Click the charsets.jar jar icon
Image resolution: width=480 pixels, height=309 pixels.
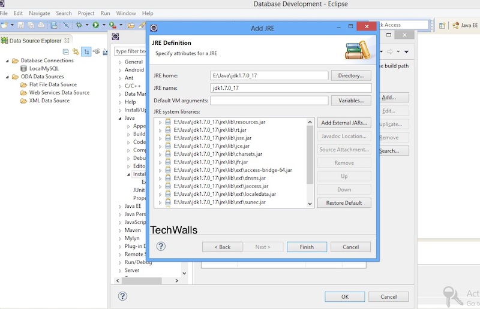coord(168,154)
